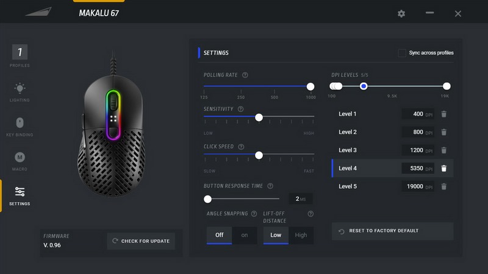Click the MAKALU 67 device title

[99, 13]
